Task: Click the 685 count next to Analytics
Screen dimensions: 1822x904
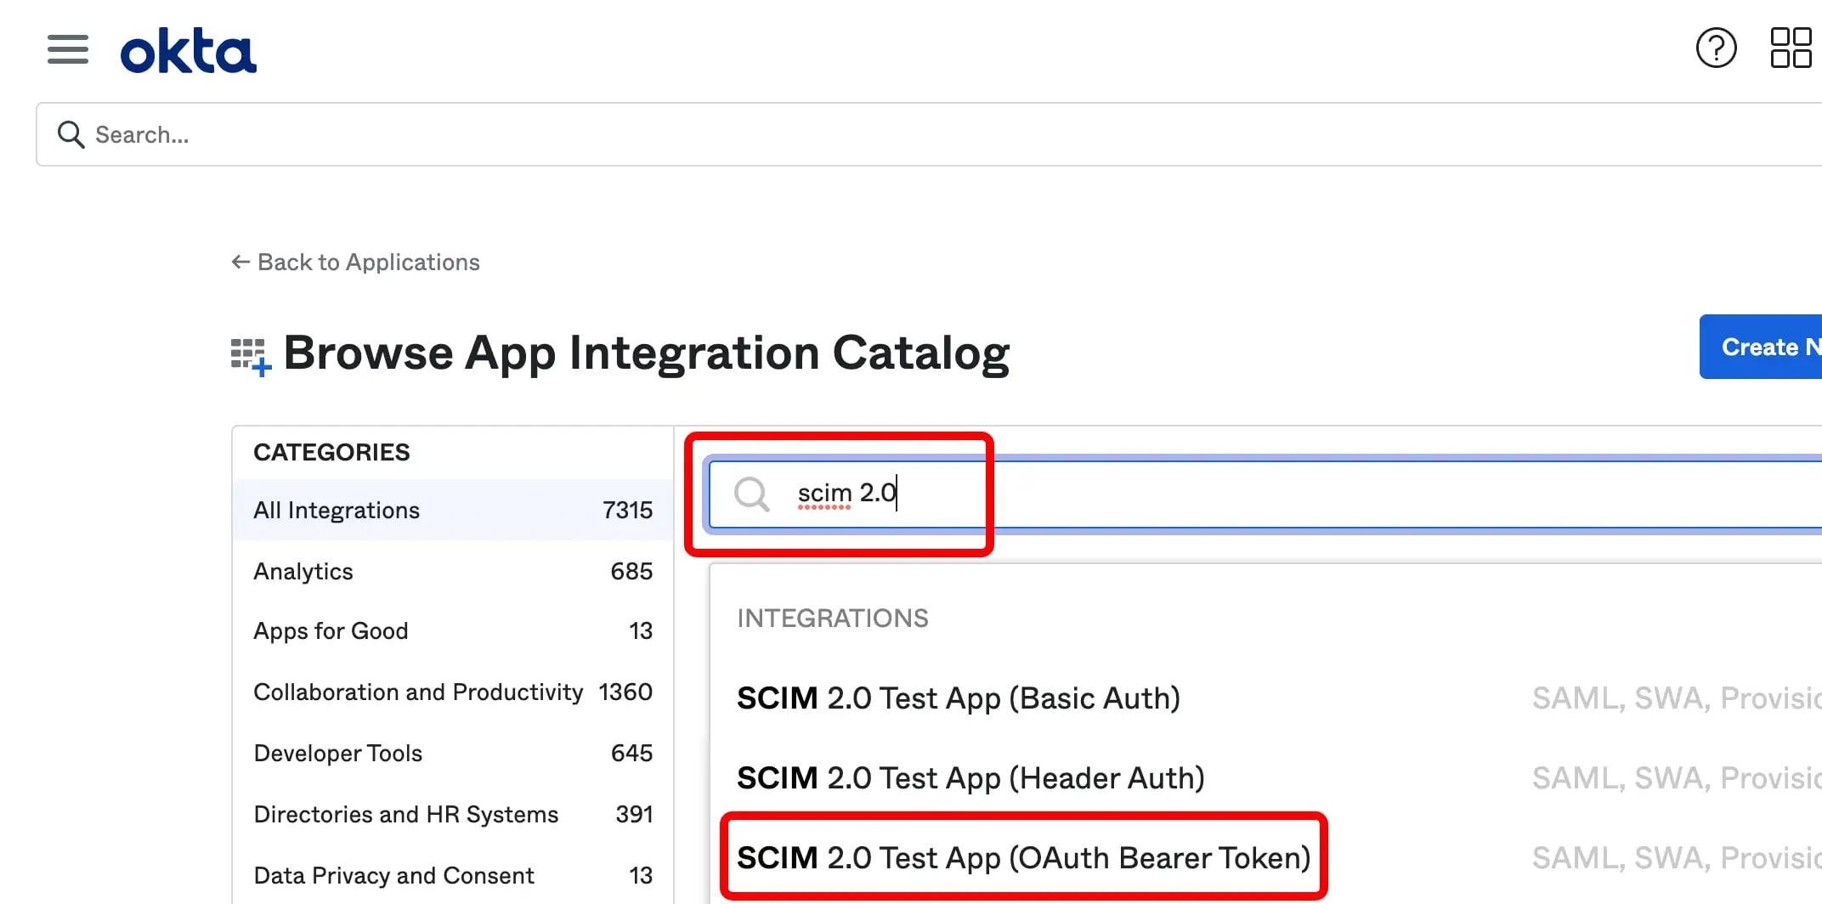Action: pos(631,571)
